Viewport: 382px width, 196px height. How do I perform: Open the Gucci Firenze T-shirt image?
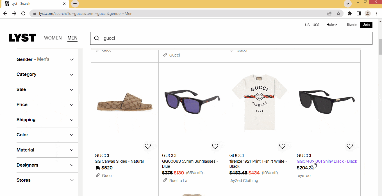(x=260, y=102)
